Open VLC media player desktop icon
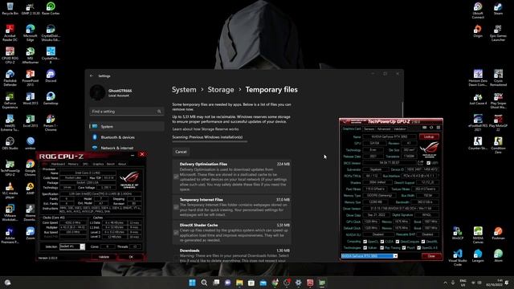Screen dimensions: 514x289 pyautogui.click(x=10, y=190)
